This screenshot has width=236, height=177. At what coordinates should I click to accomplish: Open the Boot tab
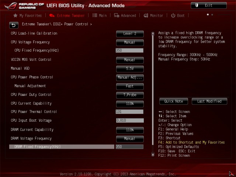(x=178, y=15)
